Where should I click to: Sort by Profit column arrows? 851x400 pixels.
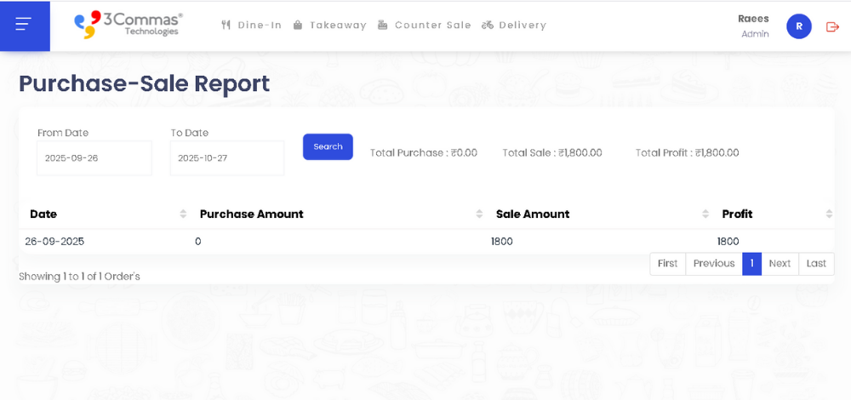click(829, 214)
